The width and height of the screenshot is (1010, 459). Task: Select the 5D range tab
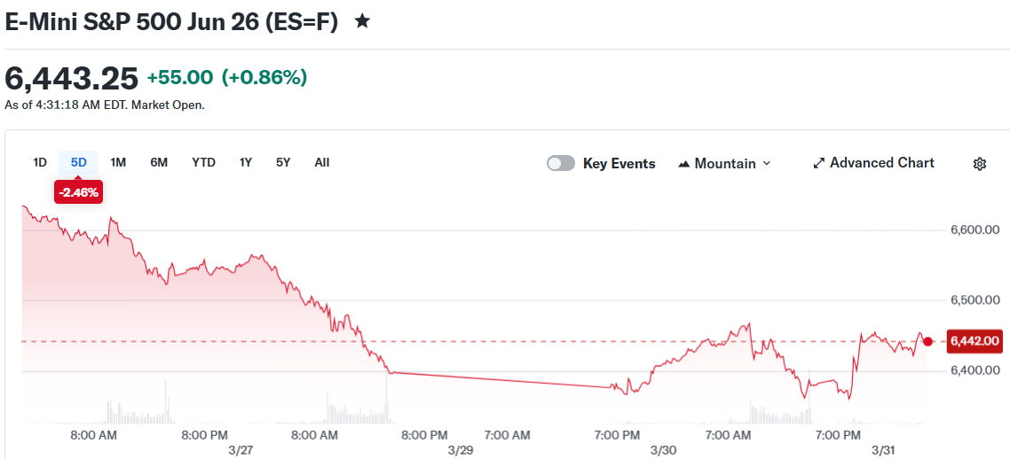(x=79, y=163)
